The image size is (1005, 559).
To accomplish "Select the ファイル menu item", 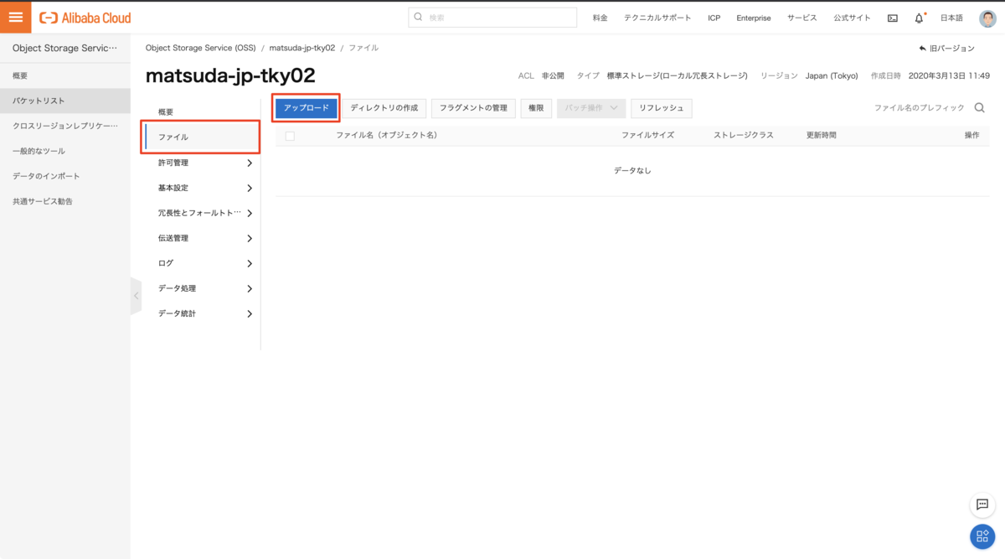I will [x=201, y=137].
